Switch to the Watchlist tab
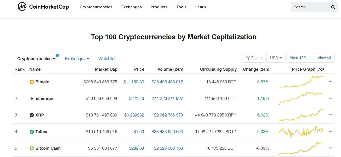This screenshot has height=157, width=341. (x=107, y=59)
